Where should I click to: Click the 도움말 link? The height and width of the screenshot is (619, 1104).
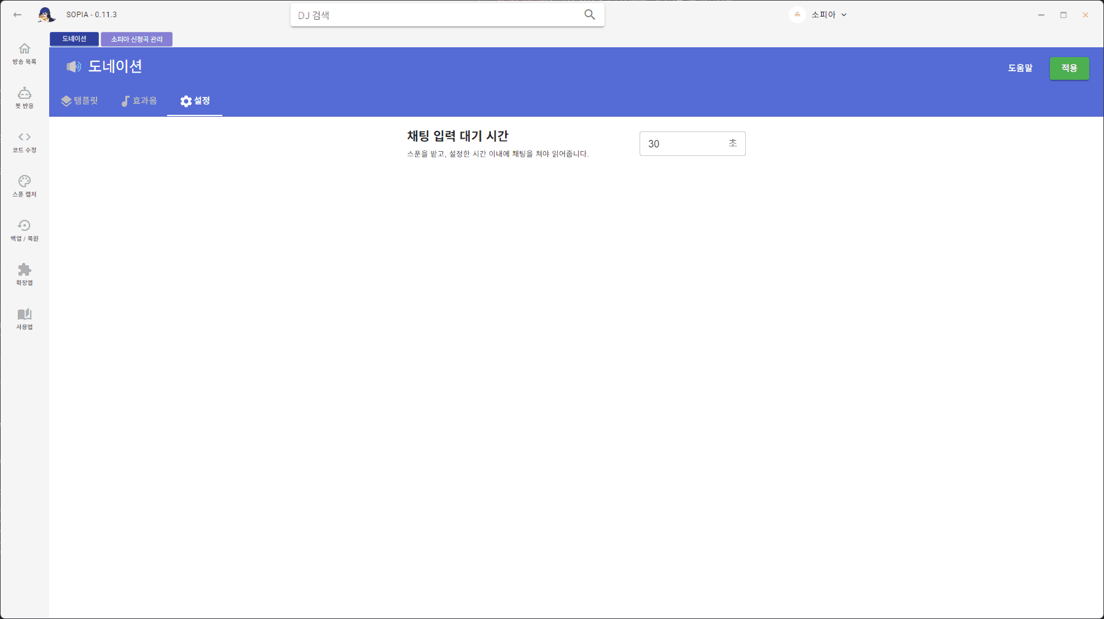tap(1020, 68)
